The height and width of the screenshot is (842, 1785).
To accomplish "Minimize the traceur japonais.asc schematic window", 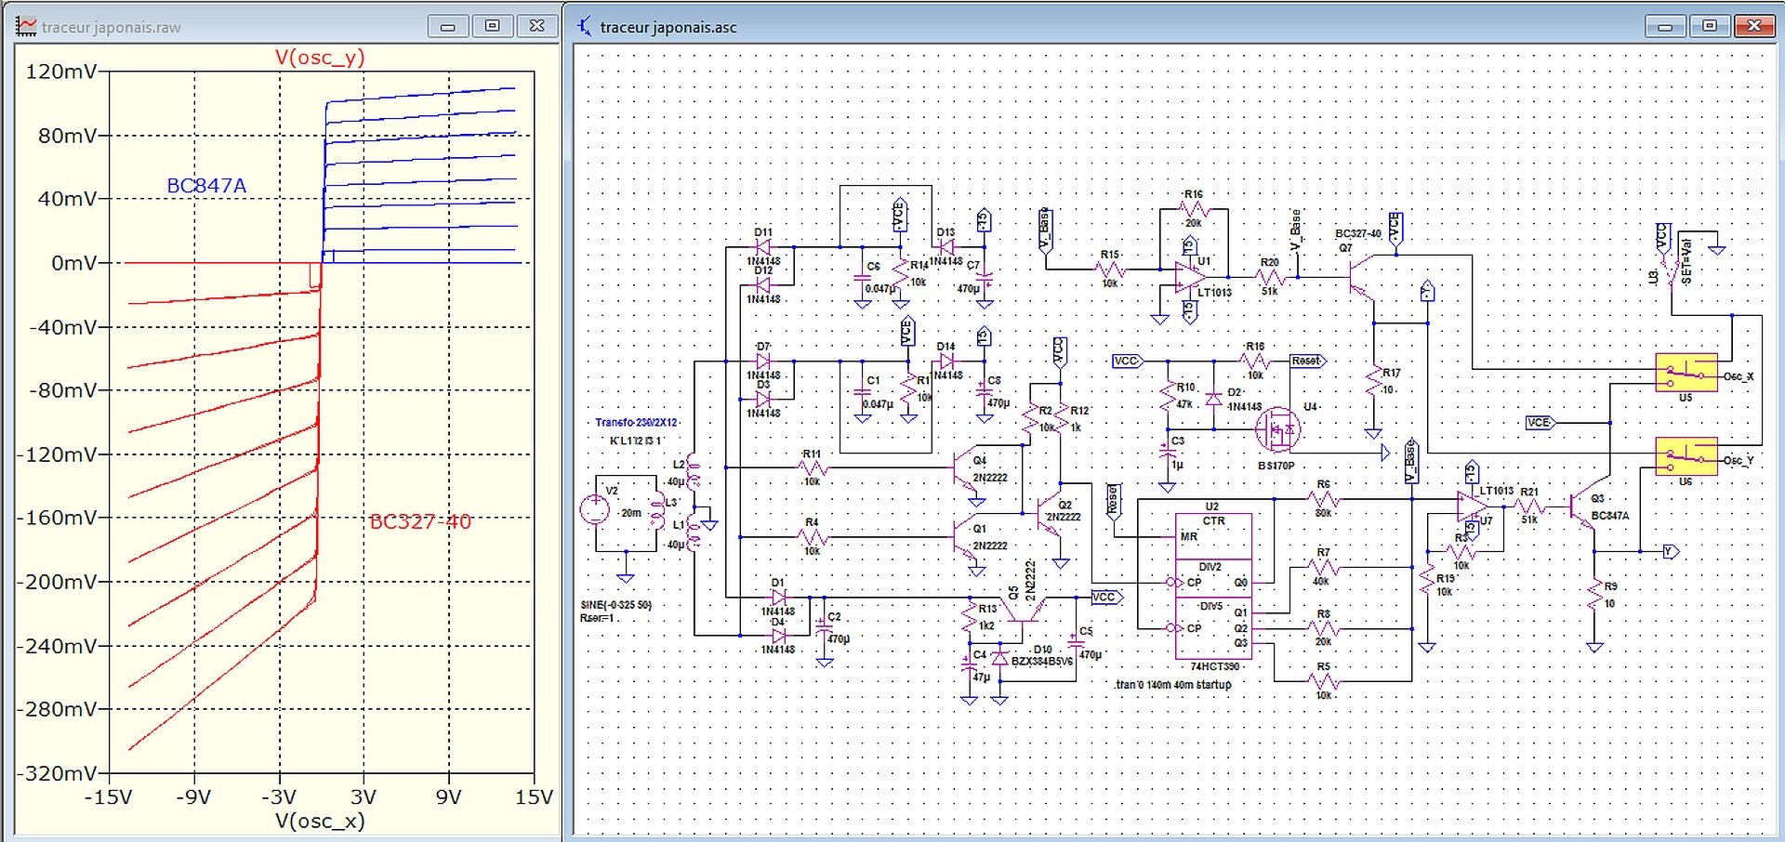I will [x=1665, y=26].
